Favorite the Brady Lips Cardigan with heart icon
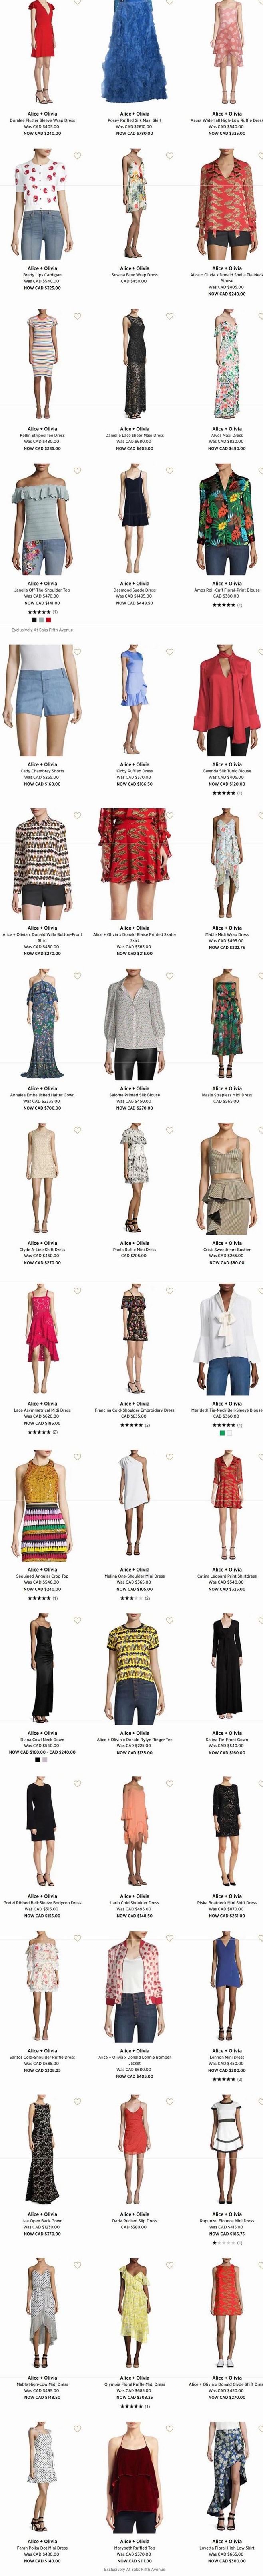This screenshot has width=263, height=2576. pos(77,156)
